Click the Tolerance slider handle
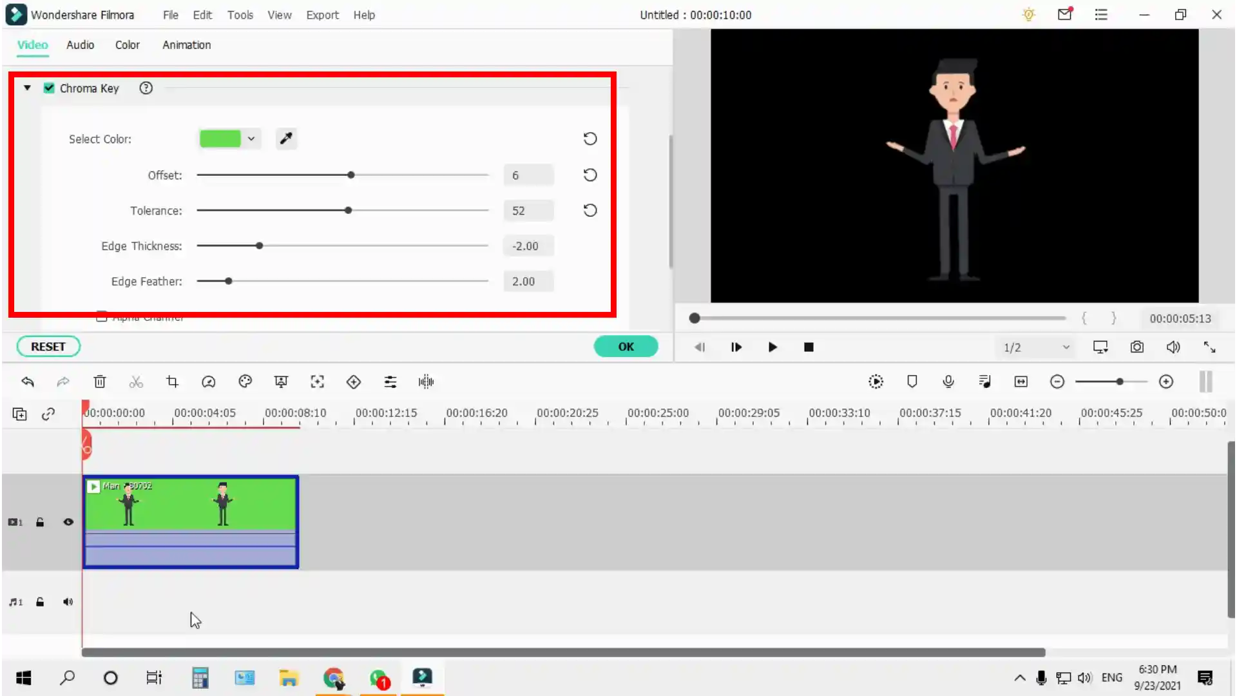 pos(348,210)
